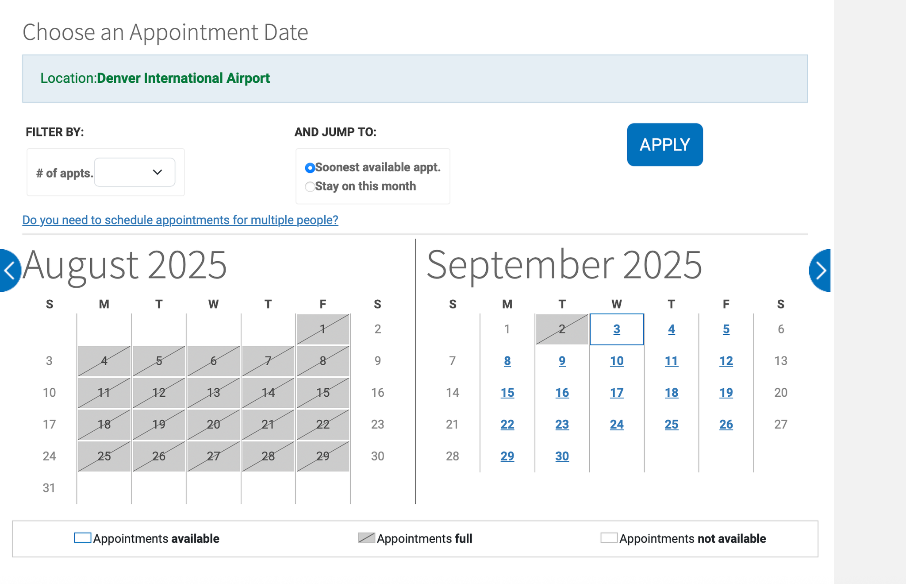Choose Stay on this month option
The image size is (906, 584).
pyautogui.click(x=310, y=187)
